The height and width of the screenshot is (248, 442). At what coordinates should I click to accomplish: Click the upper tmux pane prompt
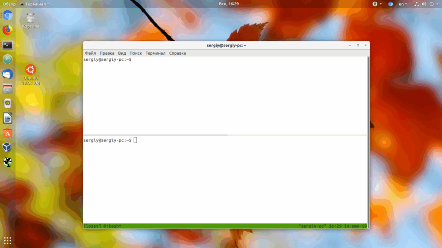click(107, 59)
